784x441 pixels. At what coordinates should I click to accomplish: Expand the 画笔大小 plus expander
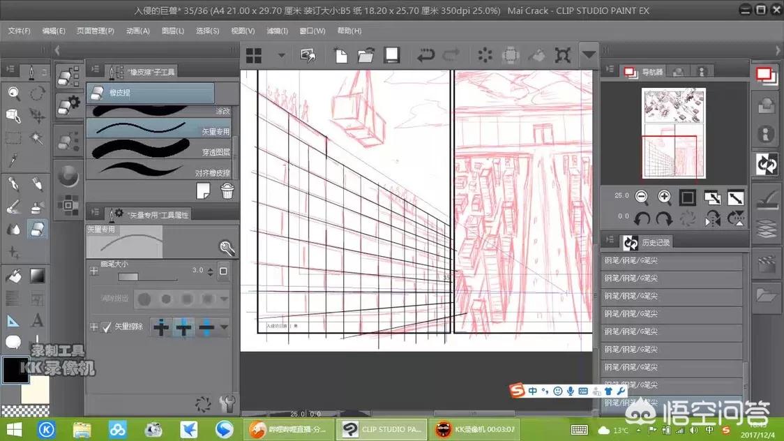[x=93, y=271]
